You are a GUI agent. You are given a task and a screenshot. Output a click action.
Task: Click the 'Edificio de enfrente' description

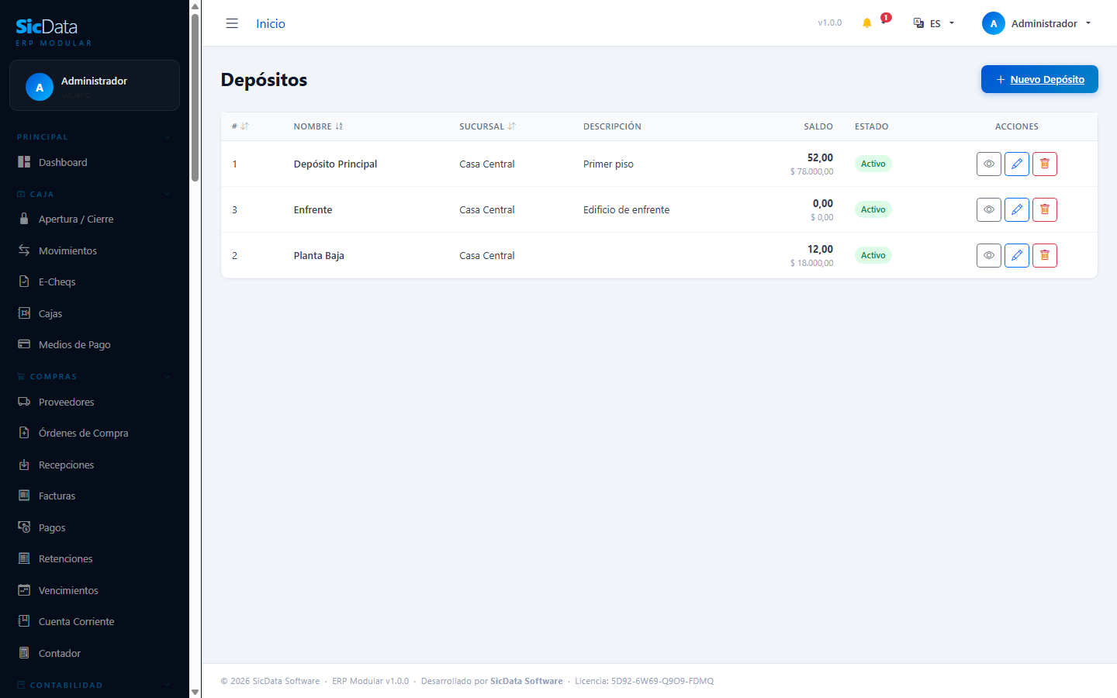[x=626, y=209]
